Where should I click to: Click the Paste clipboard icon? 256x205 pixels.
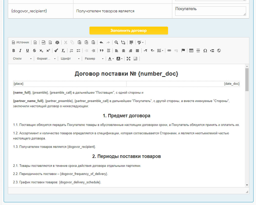click(80, 42)
